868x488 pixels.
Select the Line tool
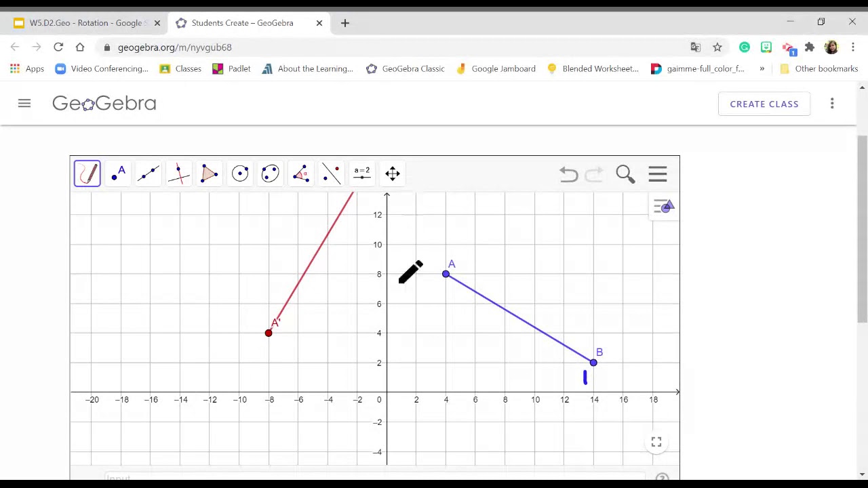[149, 174]
